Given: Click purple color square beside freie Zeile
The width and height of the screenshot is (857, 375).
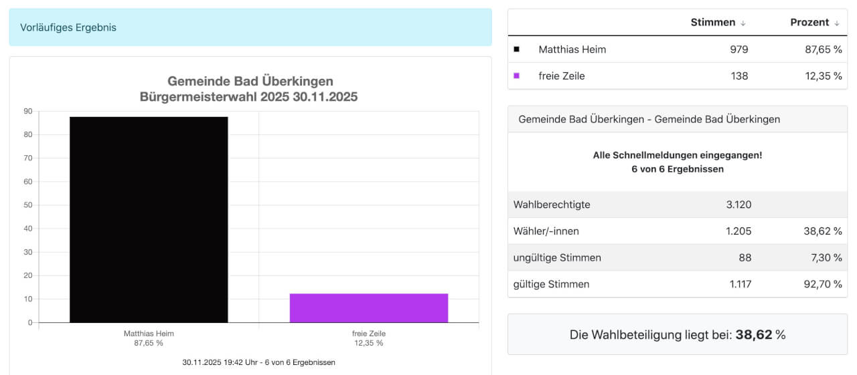Looking at the screenshot, I should click(516, 76).
